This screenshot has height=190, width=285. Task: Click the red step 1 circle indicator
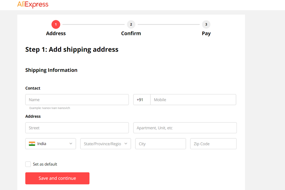[56, 24]
